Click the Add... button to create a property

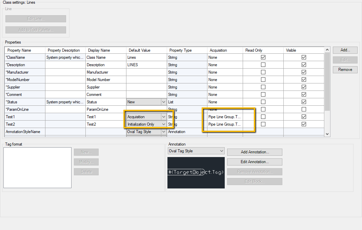[x=345, y=50]
